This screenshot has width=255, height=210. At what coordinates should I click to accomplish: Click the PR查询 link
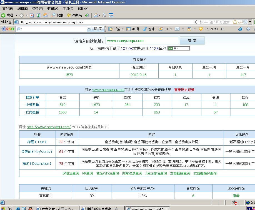tap(87, 173)
